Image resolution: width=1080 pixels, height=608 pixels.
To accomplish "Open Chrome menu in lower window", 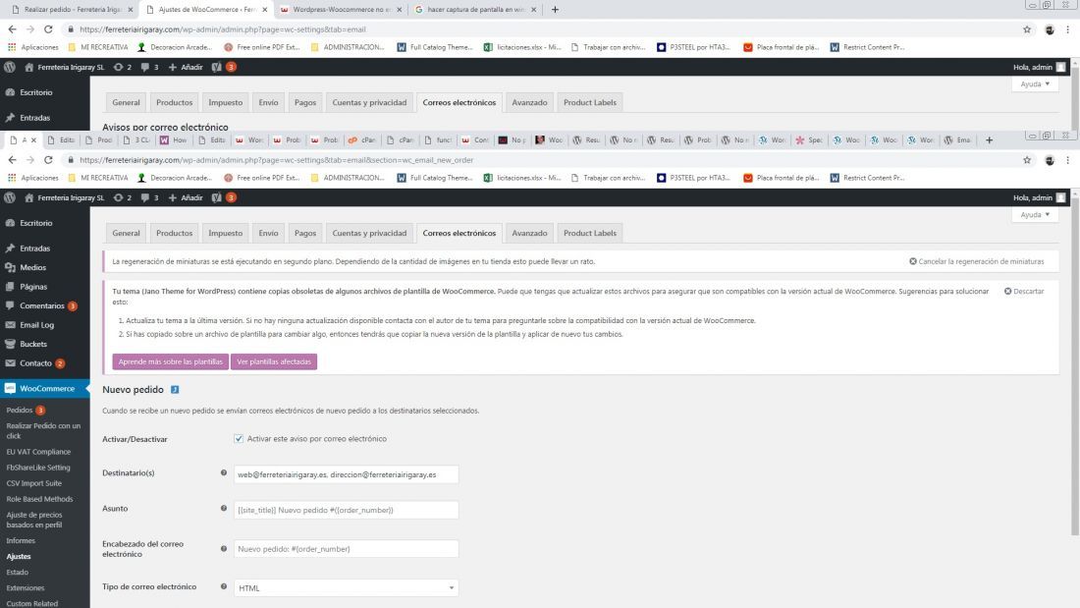I will [1067, 160].
